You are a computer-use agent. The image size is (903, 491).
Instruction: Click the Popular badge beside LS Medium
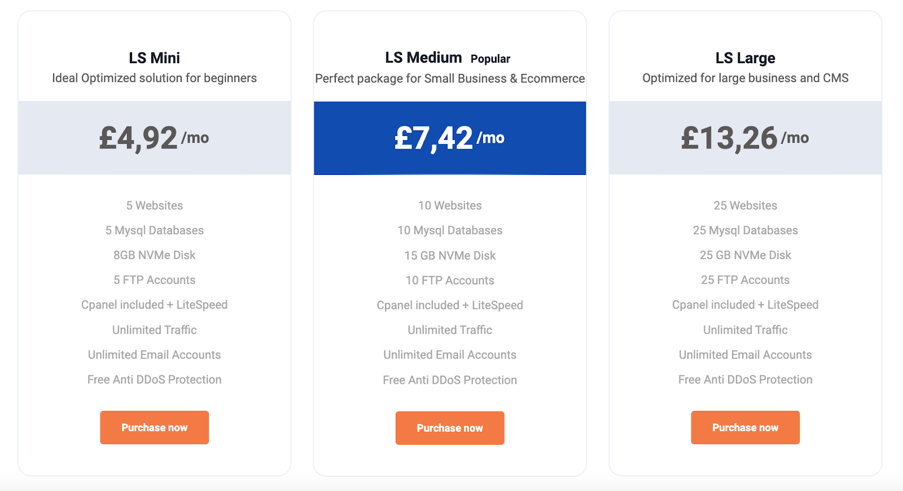(490, 59)
